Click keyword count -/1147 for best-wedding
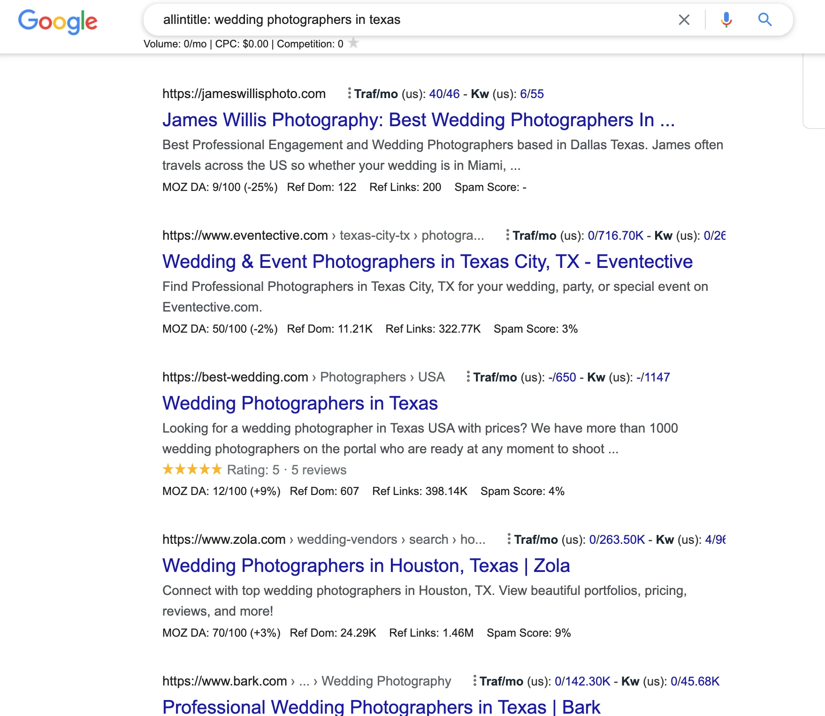 click(x=653, y=377)
